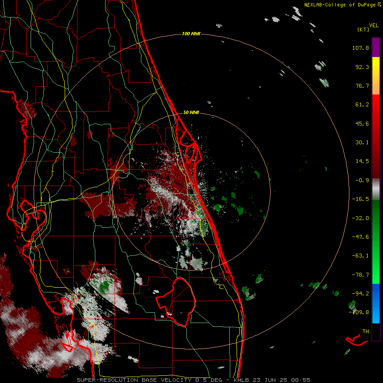
Task: Click the 45.6 velocity scale value
Action: pos(362,123)
